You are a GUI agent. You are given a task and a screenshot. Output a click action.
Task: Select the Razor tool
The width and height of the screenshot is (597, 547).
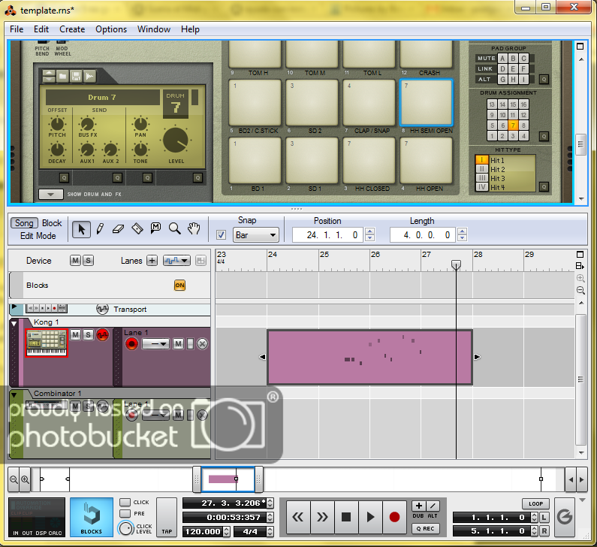click(x=137, y=229)
